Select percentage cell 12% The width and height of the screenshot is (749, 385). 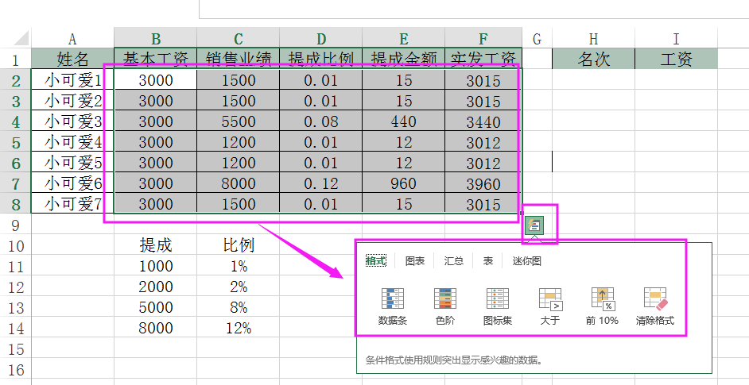(x=239, y=328)
